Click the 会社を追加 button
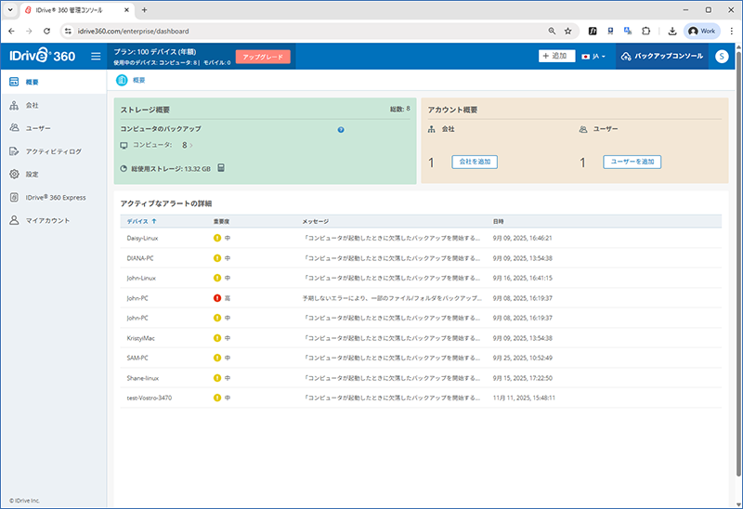The width and height of the screenshot is (743, 509). (475, 162)
